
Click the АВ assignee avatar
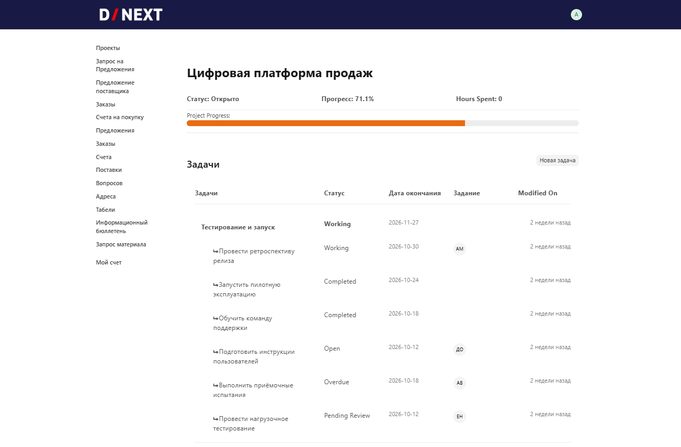click(x=460, y=383)
